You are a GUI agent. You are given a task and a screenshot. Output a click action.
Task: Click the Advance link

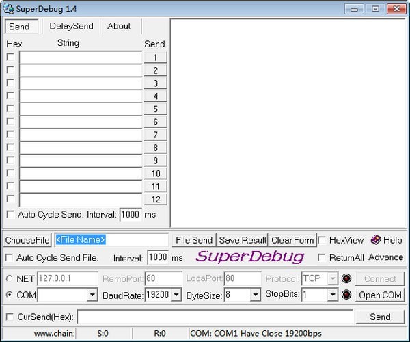coord(385,257)
